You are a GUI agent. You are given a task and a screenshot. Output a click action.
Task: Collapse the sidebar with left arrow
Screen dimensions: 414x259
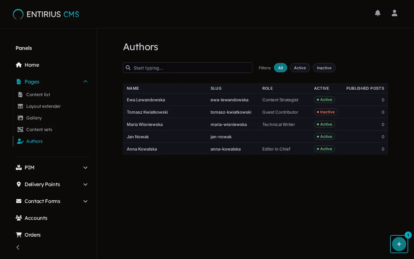(x=18, y=247)
